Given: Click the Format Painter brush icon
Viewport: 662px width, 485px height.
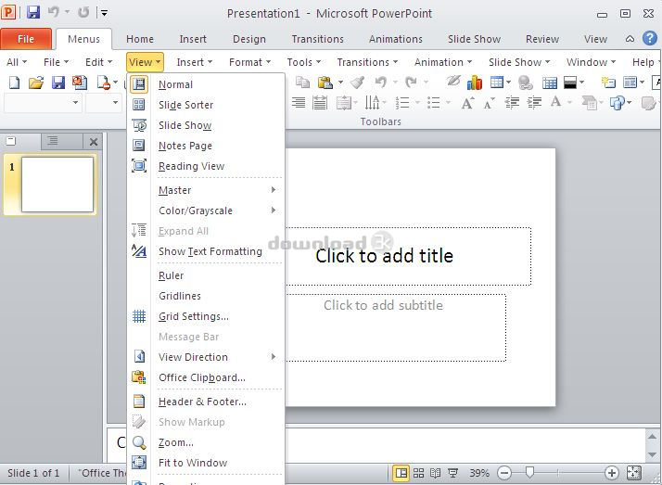Looking at the screenshot, I should coord(358,83).
